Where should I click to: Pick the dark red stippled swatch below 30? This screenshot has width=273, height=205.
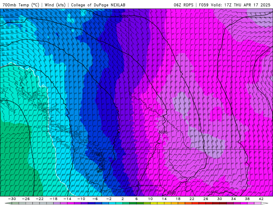tap(223, 203)
